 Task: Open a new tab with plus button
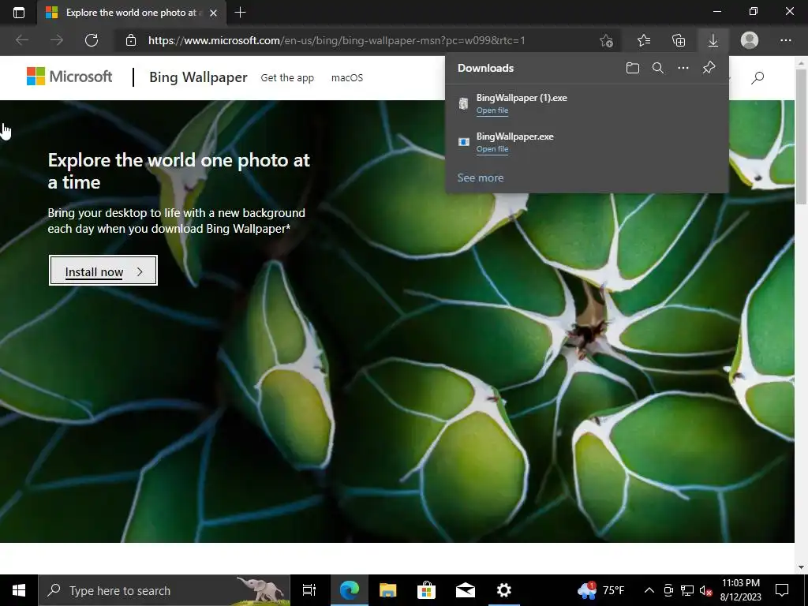coord(240,13)
